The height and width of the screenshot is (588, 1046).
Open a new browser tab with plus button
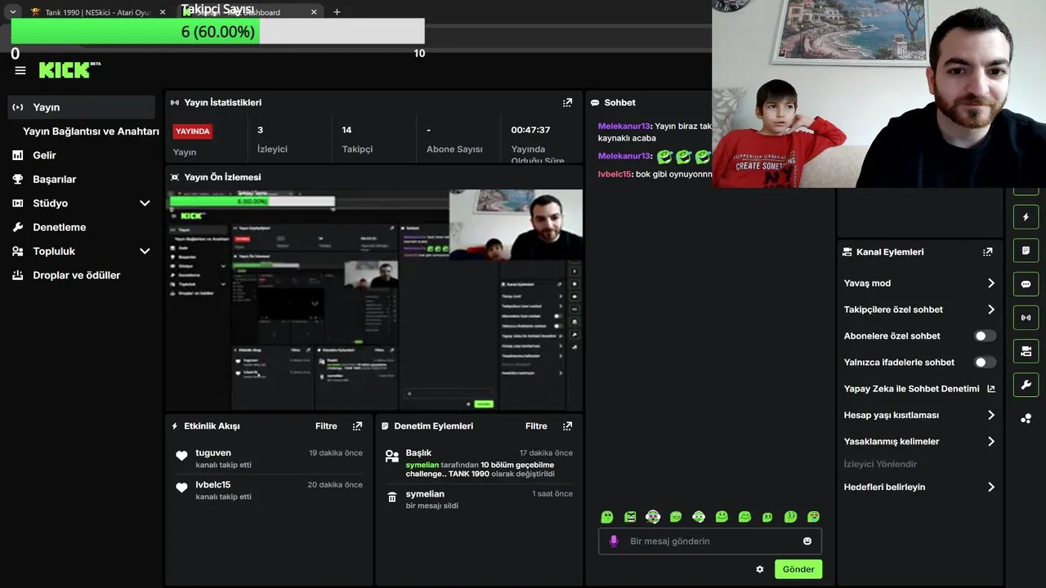[x=337, y=12]
